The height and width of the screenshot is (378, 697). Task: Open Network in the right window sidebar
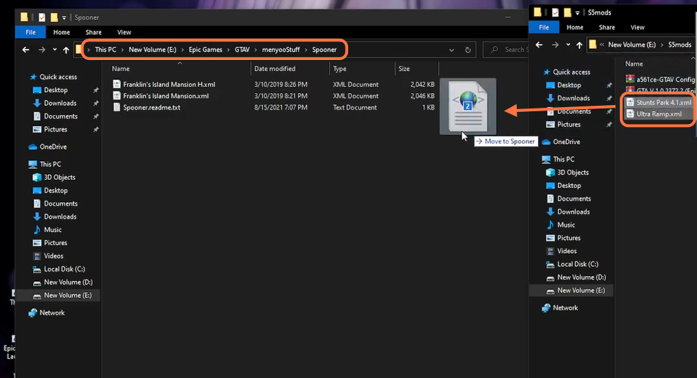click(565, 308)
